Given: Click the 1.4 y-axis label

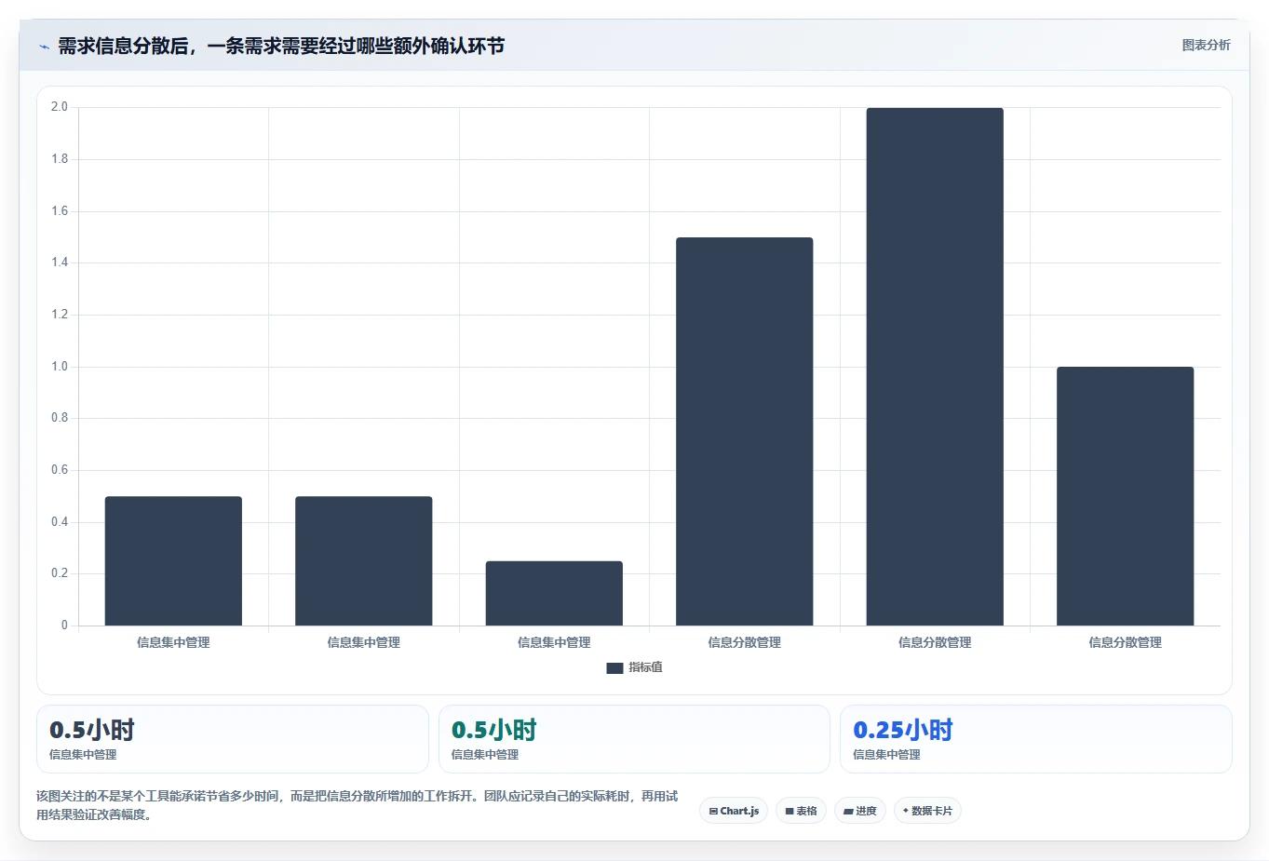Looking at the screenshot, I should point(60,262).
